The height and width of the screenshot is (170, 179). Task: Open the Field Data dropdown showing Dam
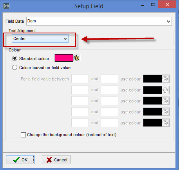pyautogui.click(x=99, y=21)
